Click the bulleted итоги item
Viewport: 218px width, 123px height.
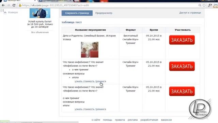pyautogui.click(x=75, y=78)
